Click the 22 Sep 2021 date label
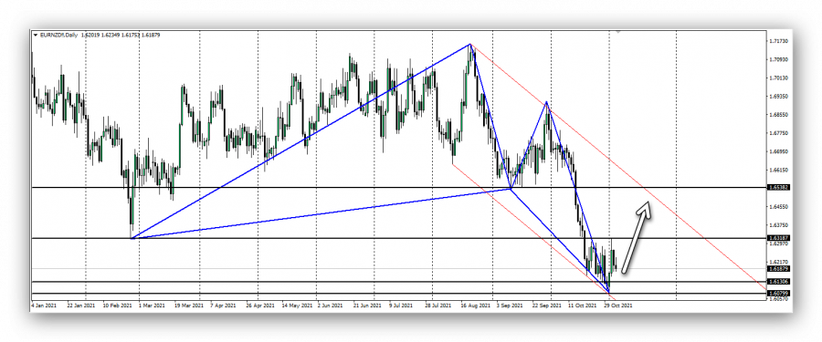822x342 pixels. coord(547,305)
